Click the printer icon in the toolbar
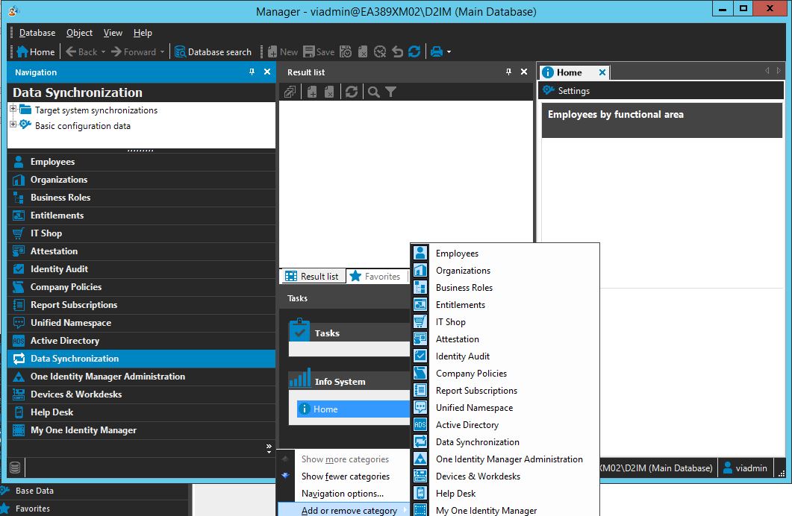Viewport: 792px width, 516px height. 437,52
